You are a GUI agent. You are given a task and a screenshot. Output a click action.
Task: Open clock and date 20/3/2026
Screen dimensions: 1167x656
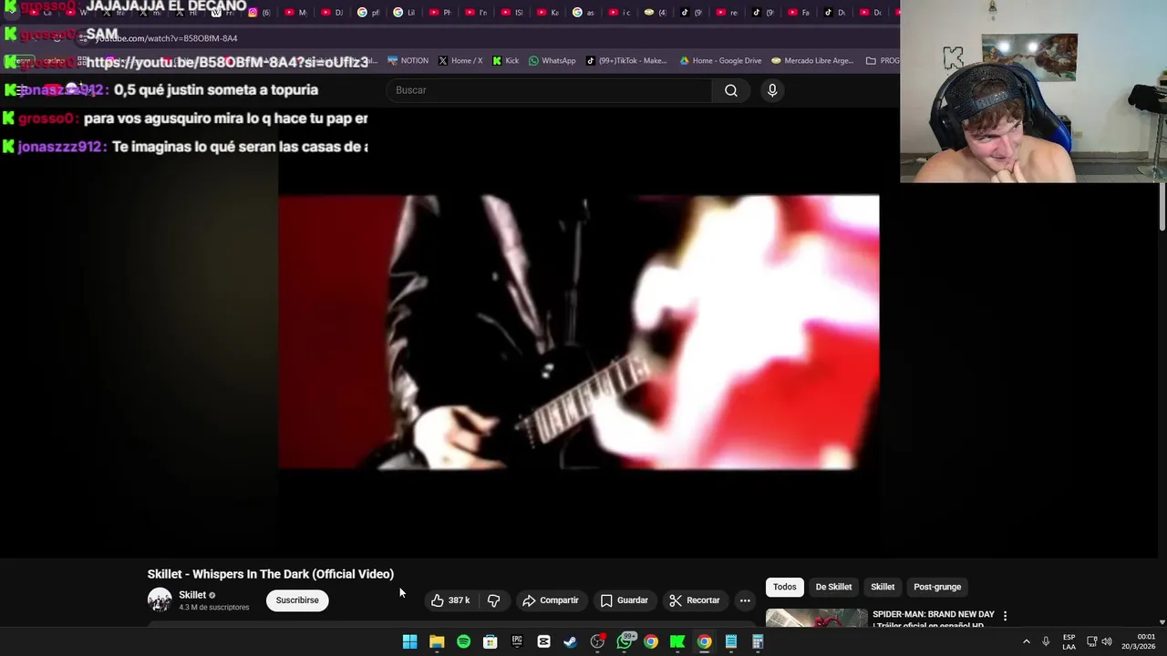pyautogui.click(x=1139, y=641)
